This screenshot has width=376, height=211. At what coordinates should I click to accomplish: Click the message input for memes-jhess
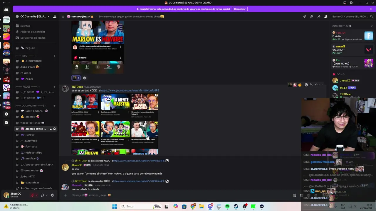click(179, 195)
